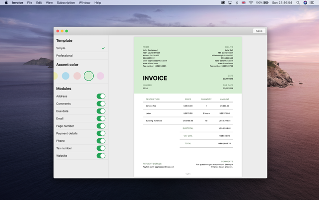The width and height of the screenshot is (319, 200).
Task: Toggle the Address module switch
Action: click(101, 96)
